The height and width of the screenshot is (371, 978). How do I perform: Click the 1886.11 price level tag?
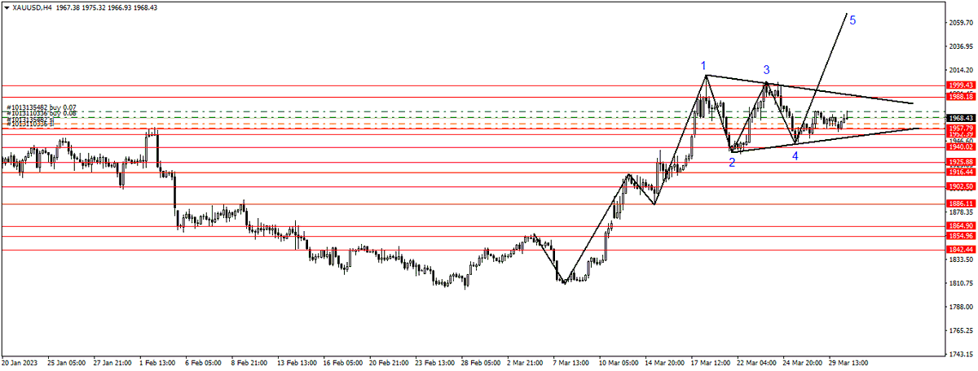click(x=961, y=203)
